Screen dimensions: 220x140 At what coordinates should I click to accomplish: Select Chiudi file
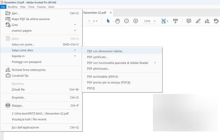(x=41, y=89)
